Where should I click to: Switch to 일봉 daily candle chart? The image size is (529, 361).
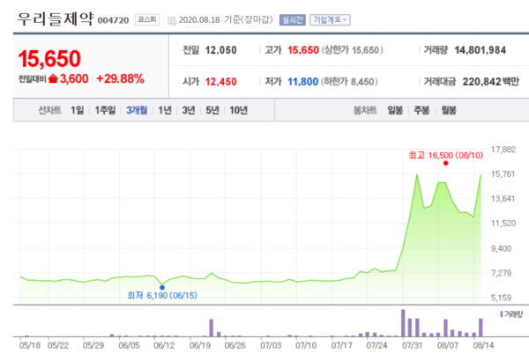pos(395,110)
